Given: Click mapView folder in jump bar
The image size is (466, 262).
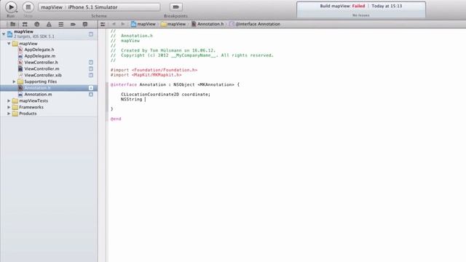Looking at the screenshot, I should coord(173,24).
